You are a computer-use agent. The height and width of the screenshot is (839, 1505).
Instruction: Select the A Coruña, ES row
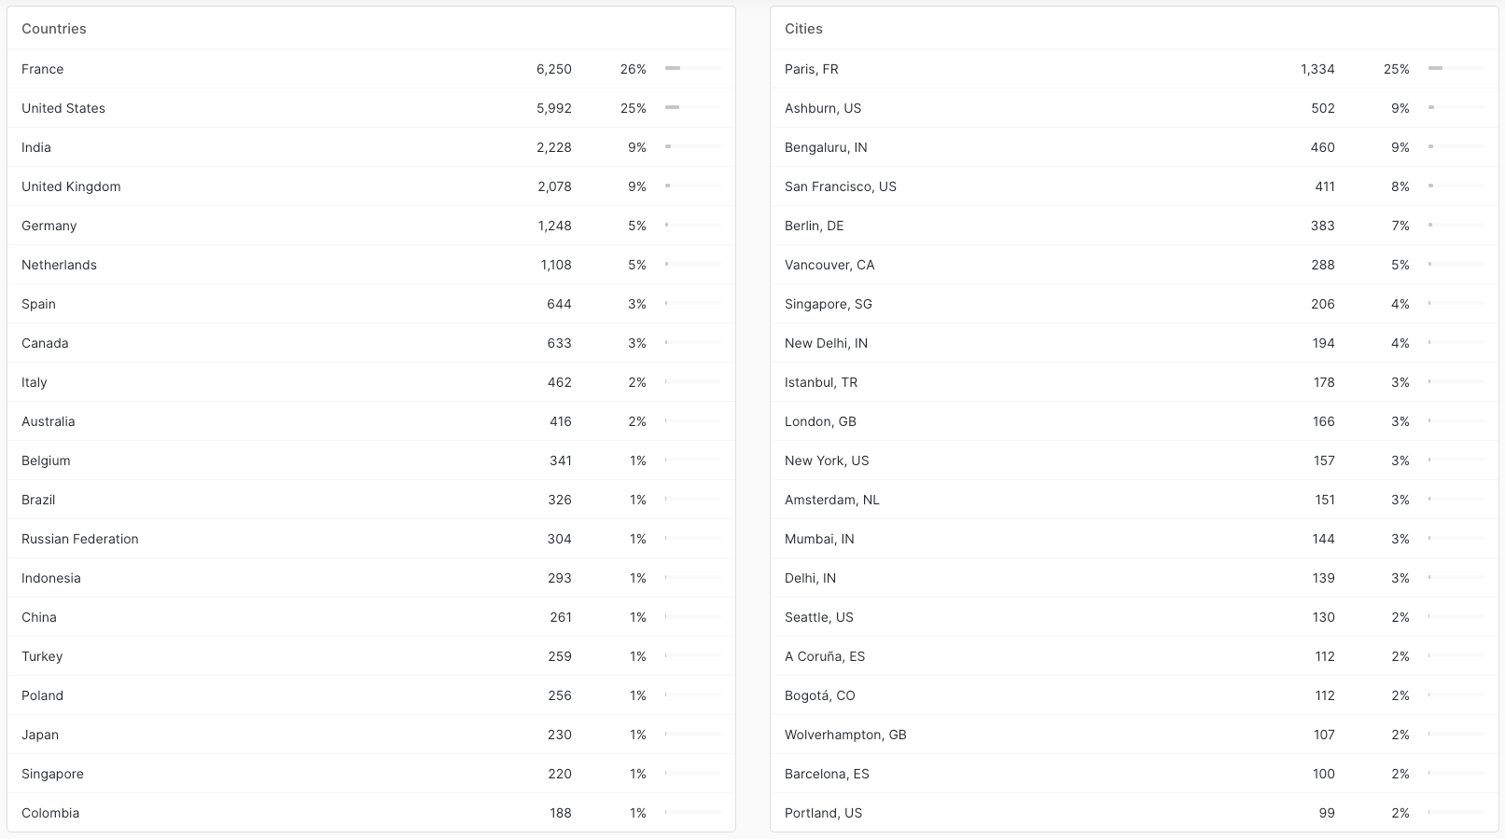pyautogui.click(x=825, y=656)
